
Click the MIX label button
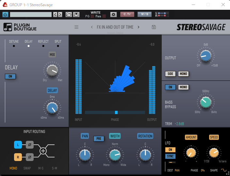[x=52, y=54]
